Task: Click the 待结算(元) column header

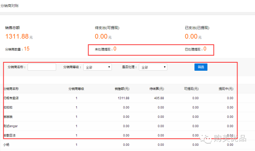Action: click(157, 89)
